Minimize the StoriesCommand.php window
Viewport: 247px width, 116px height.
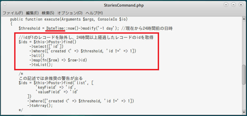(x=226, y=5)
